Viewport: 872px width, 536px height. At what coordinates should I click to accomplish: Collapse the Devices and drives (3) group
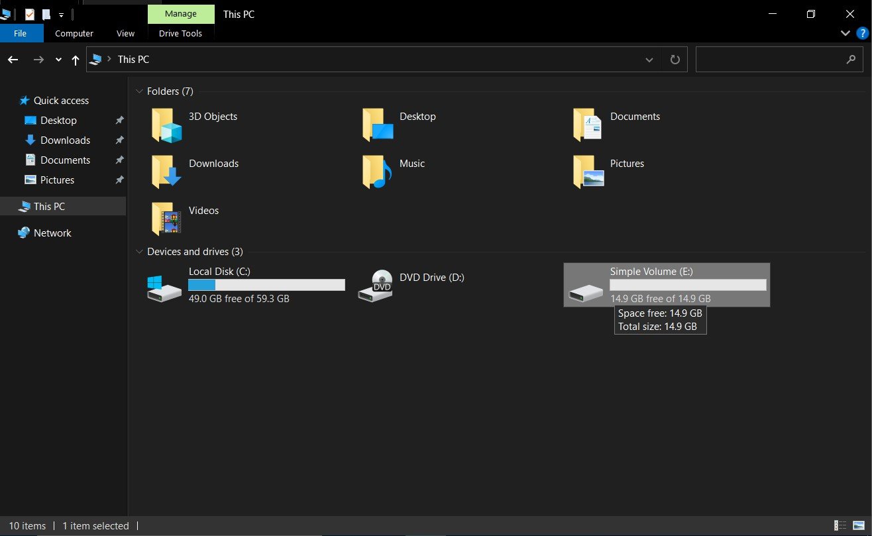click(x=139, y=252)
